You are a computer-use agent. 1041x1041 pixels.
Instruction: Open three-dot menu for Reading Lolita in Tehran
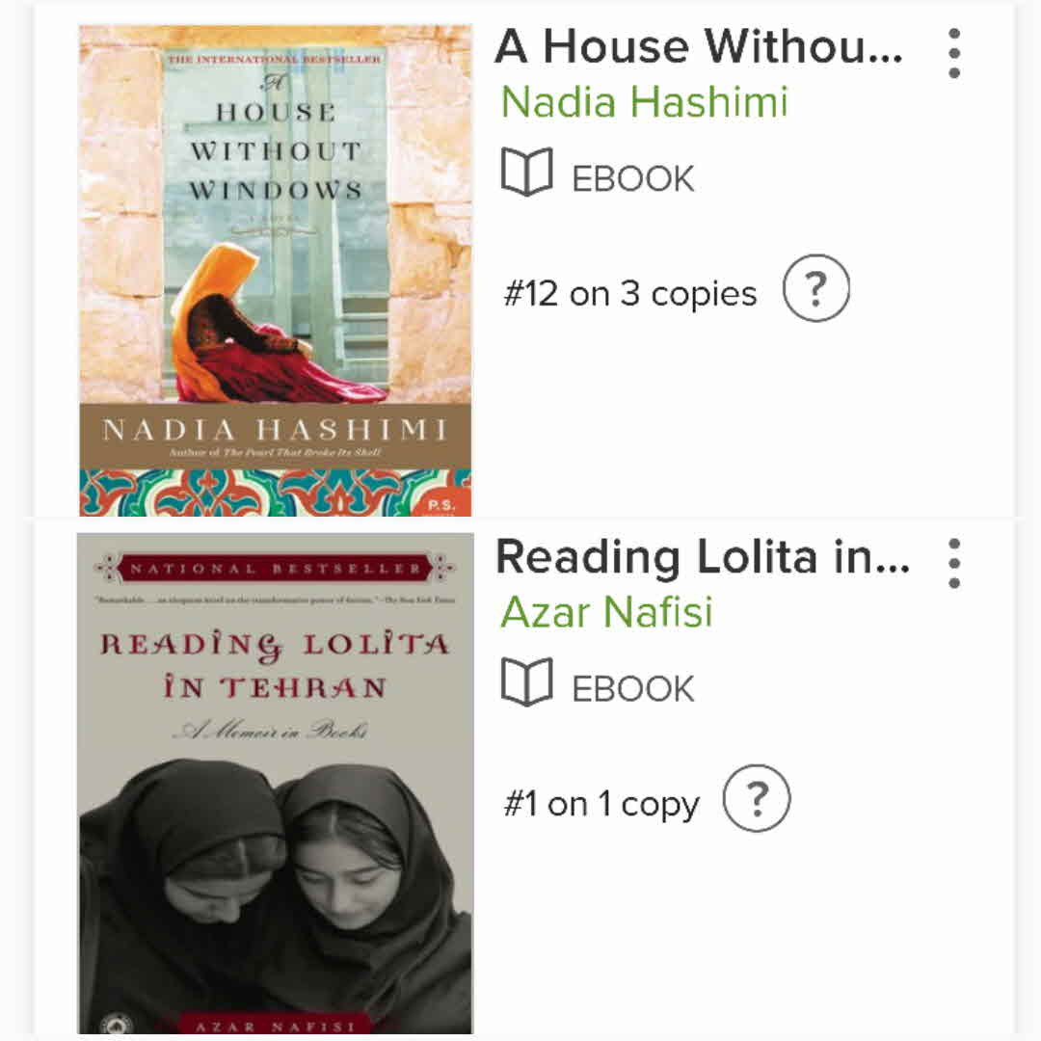coord(953,563)
